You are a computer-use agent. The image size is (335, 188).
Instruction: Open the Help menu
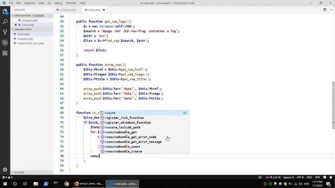point(82,3)
